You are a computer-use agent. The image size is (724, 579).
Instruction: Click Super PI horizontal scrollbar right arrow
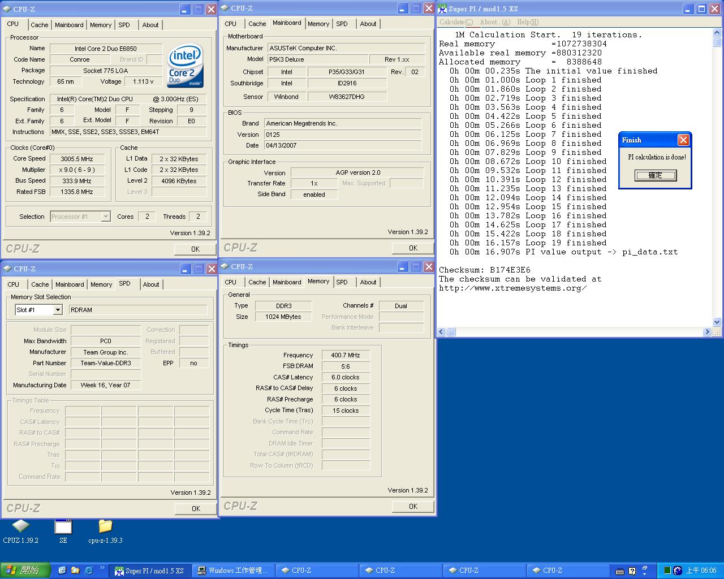coord(707,332)
